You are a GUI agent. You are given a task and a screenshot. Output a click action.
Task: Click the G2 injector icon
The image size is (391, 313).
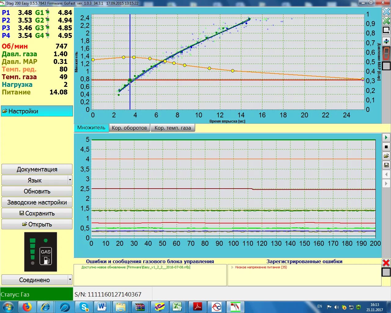point(47,20)
